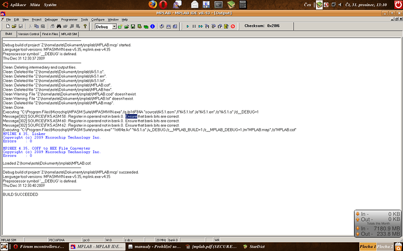Switch to the StarDict taskbar window

click(254, 247)
